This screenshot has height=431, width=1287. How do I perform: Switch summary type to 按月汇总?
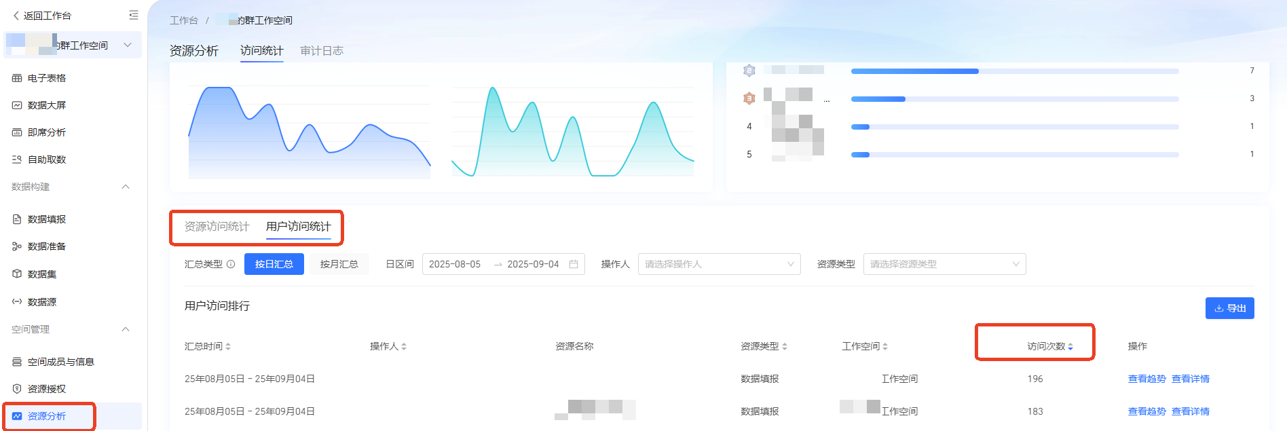coord(339,264)
